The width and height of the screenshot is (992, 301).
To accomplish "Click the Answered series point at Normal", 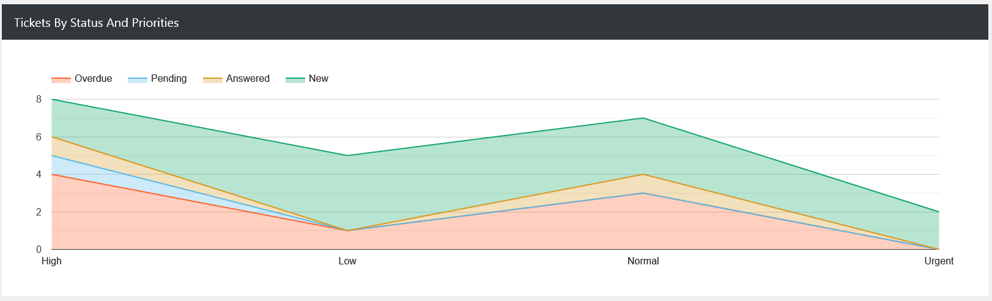I will [643, 175].
